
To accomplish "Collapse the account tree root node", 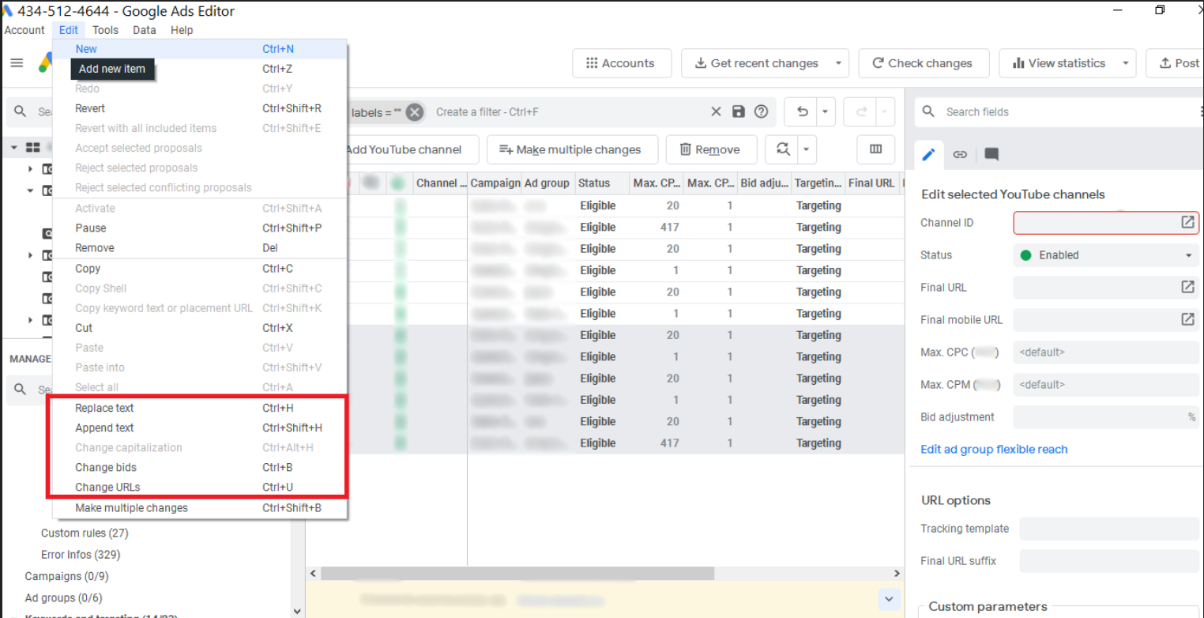I will (14, 147).
